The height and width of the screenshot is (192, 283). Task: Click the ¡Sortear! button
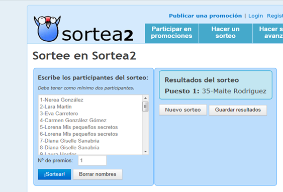coord(54,174)
